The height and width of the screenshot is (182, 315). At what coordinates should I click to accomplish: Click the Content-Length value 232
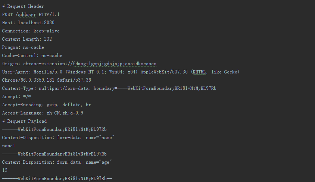click(48, 39)
